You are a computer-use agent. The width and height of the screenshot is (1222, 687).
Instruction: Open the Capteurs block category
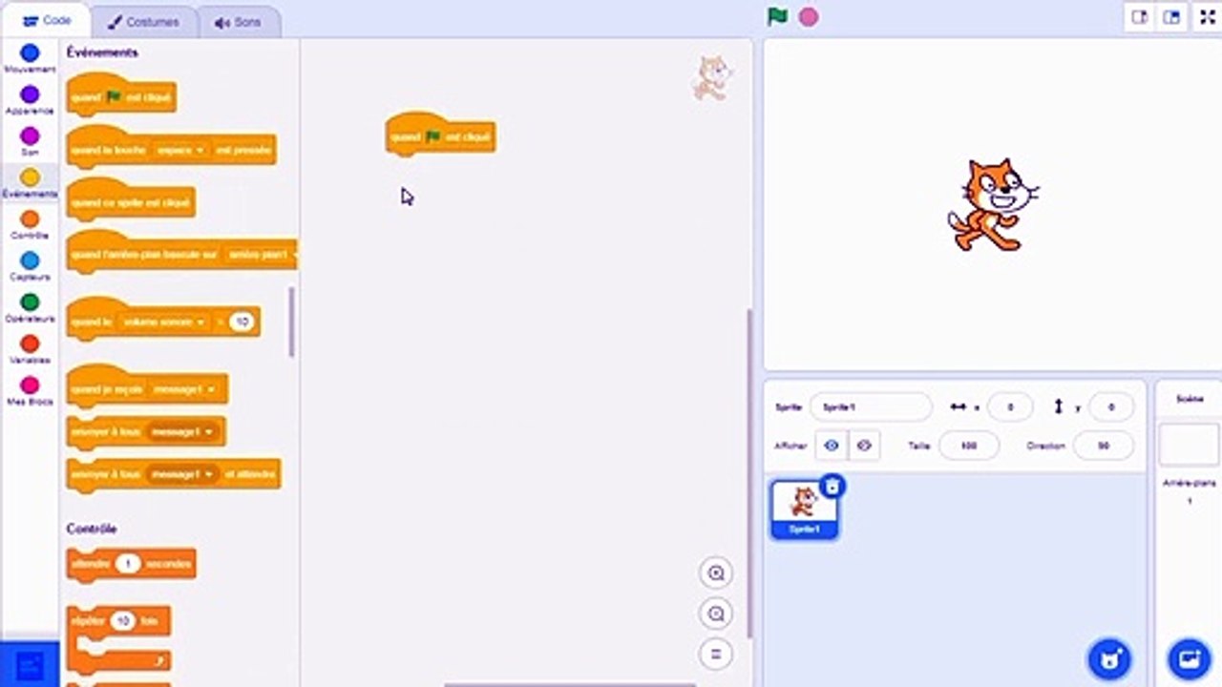coord(30,266)
